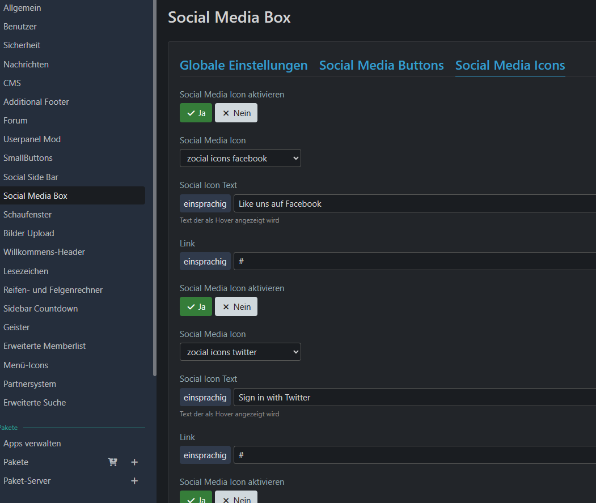Select the Social Media Icons tab
The height and width of the screenshot is (503, 596).
[x=510, y=66]
